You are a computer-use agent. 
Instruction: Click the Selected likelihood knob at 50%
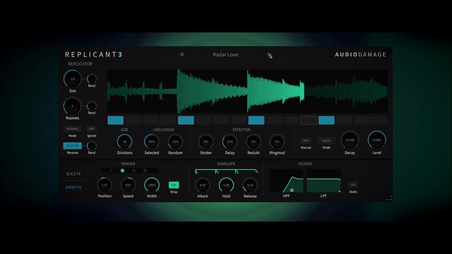(x=151, y=141)
